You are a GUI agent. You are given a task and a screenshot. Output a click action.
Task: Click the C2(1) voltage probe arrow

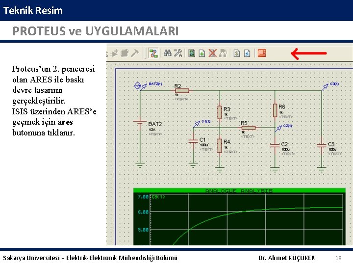pos(278,128)
